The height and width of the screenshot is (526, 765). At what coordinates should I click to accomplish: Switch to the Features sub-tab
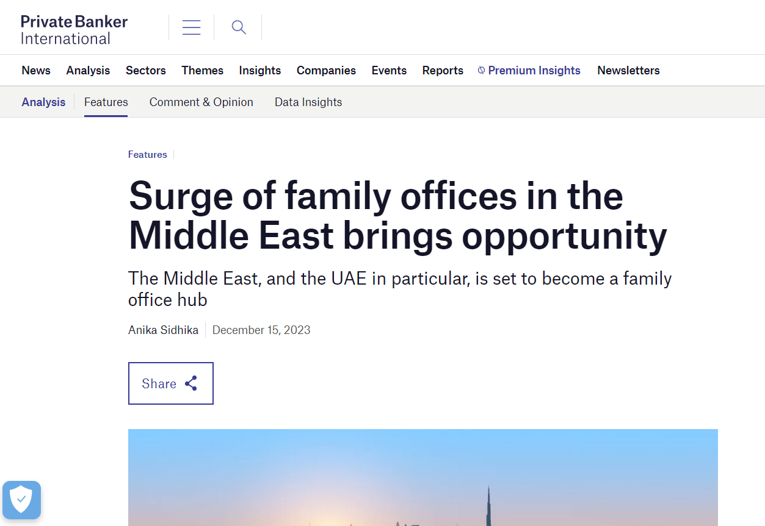click(x=106, y=102)
